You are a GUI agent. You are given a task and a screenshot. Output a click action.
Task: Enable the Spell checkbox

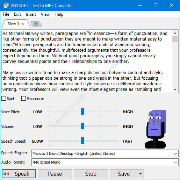coord(3,99)
